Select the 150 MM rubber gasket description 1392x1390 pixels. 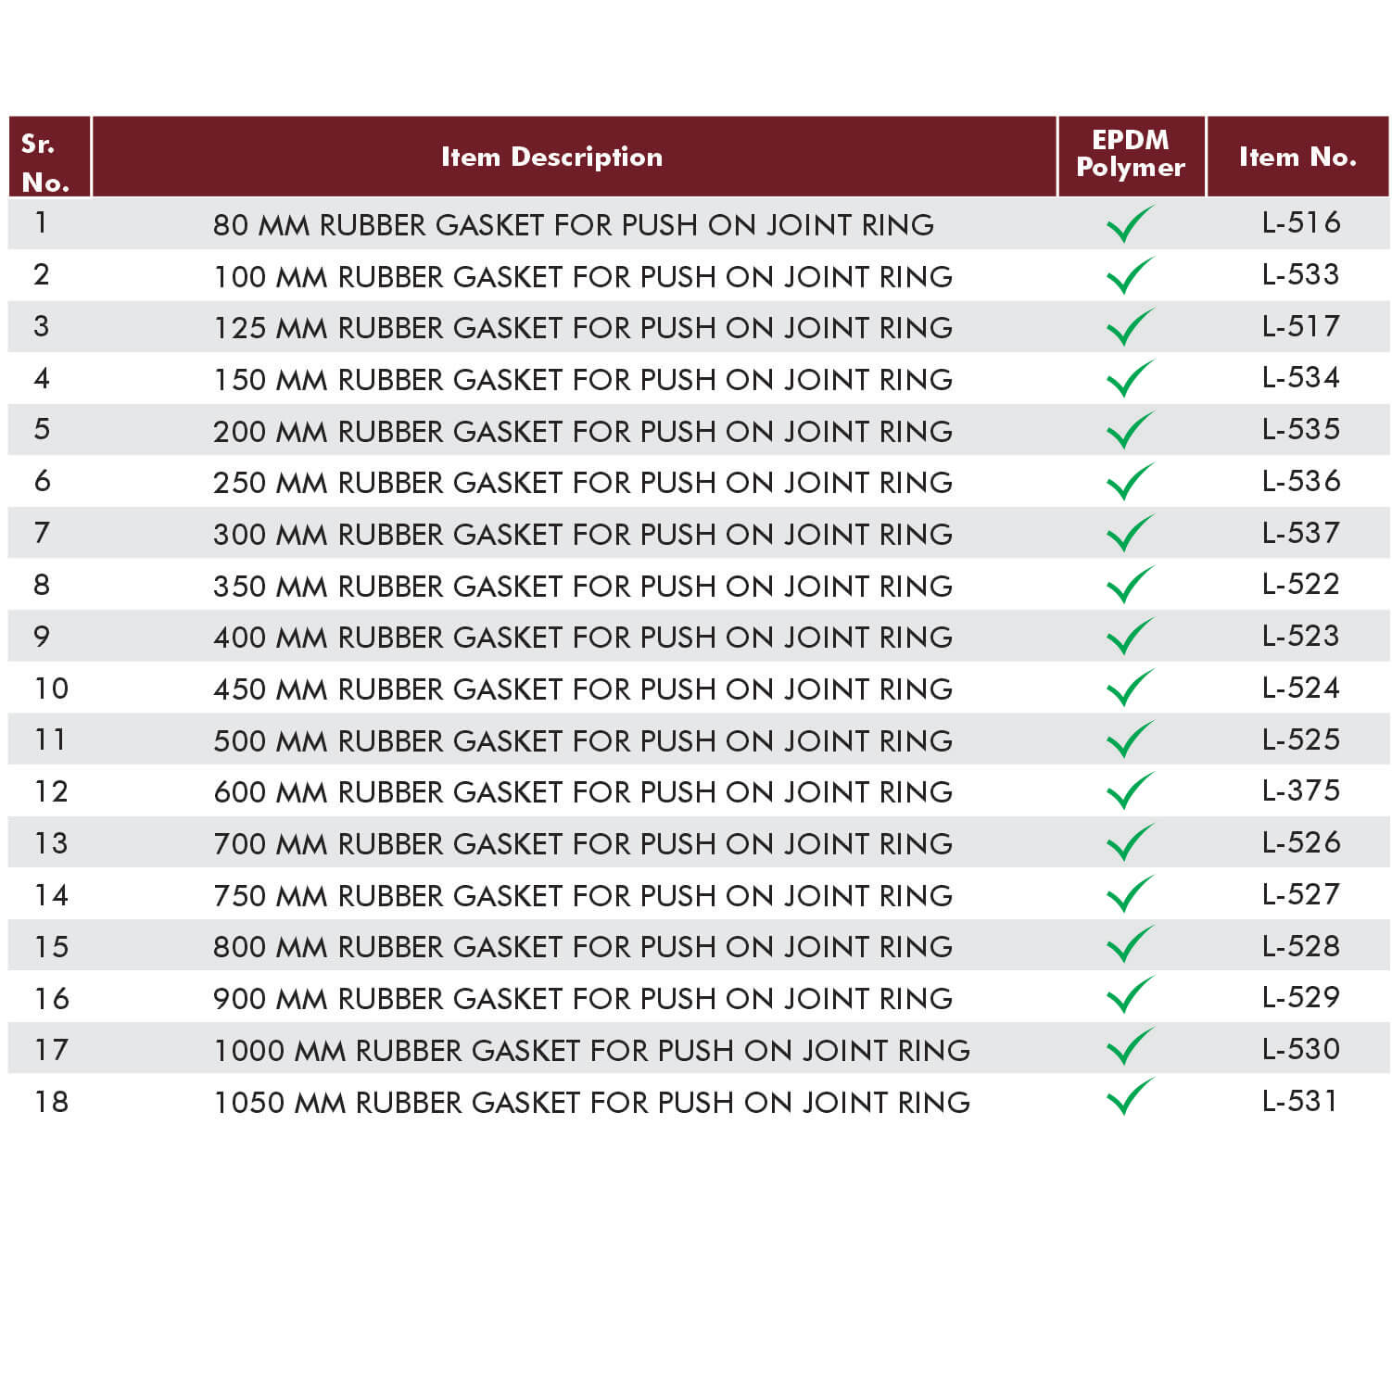pyautogui.click(x=583, y=380)
